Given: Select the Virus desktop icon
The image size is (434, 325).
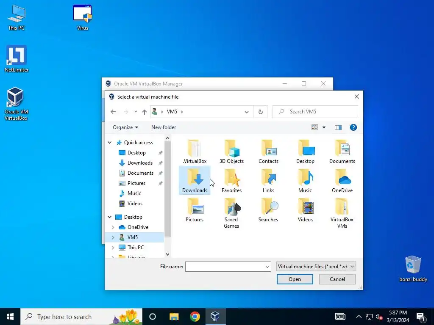Looking at the screenshot, I should (83, 17).
